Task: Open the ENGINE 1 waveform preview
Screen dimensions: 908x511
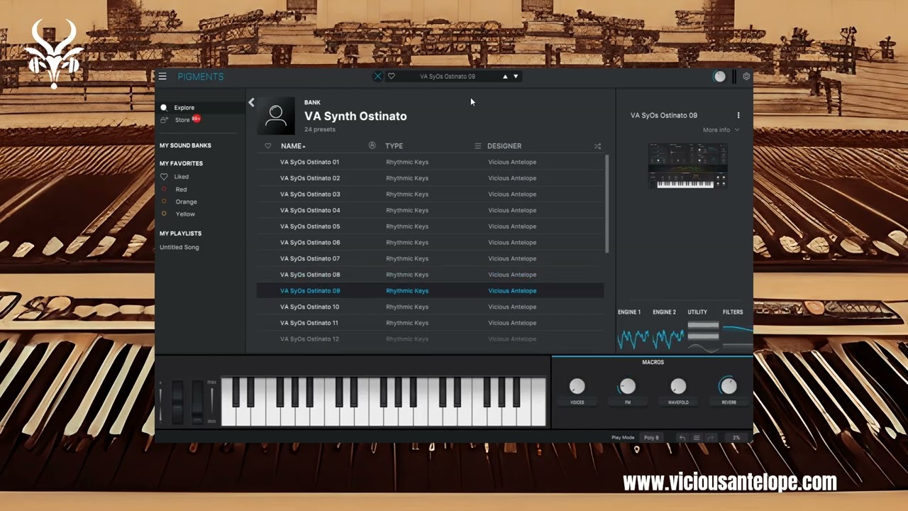Action: coord(633,338)
